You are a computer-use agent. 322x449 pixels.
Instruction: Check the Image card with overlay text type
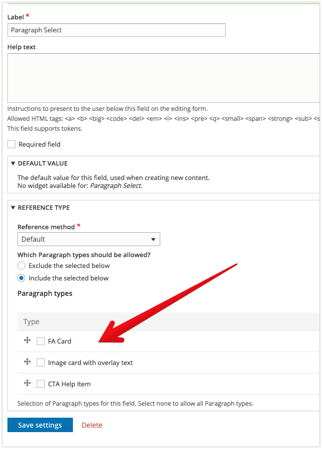coord(40,362)
